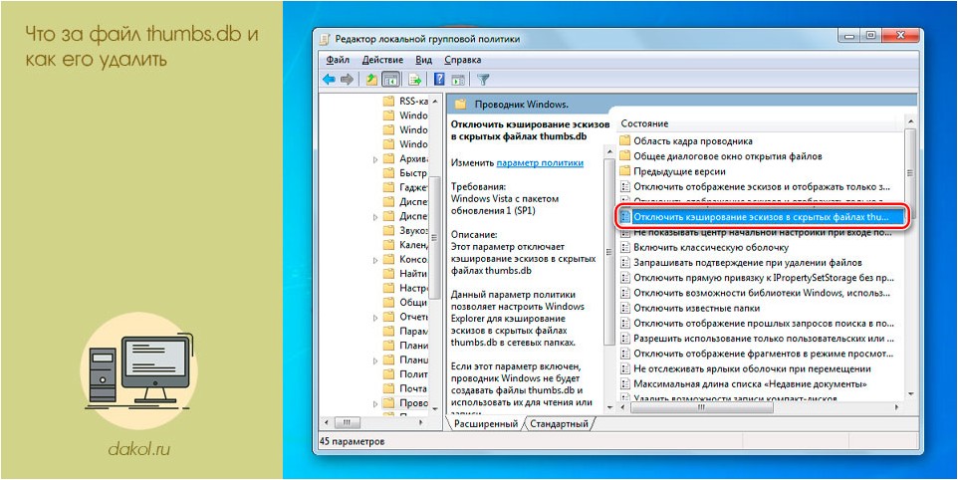
Task: Click tree pane horizontal scroll-left arrow
Action: pos(326,422)
